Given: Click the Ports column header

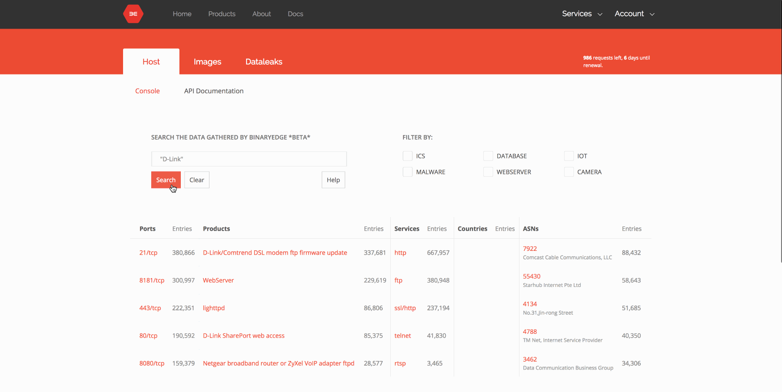Looking at the screenshot, I should point(147,229).
